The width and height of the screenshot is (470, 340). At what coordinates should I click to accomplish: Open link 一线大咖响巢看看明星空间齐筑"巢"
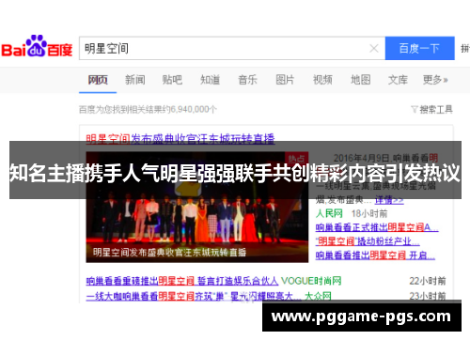point(194,296)
